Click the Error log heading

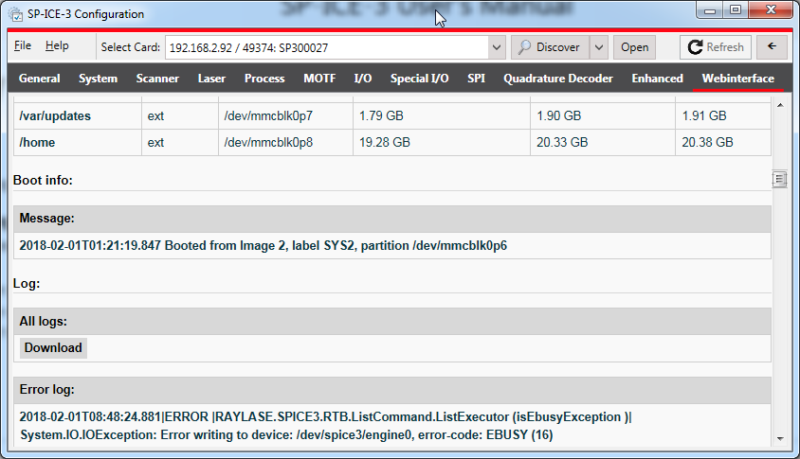tap(47, 390)
